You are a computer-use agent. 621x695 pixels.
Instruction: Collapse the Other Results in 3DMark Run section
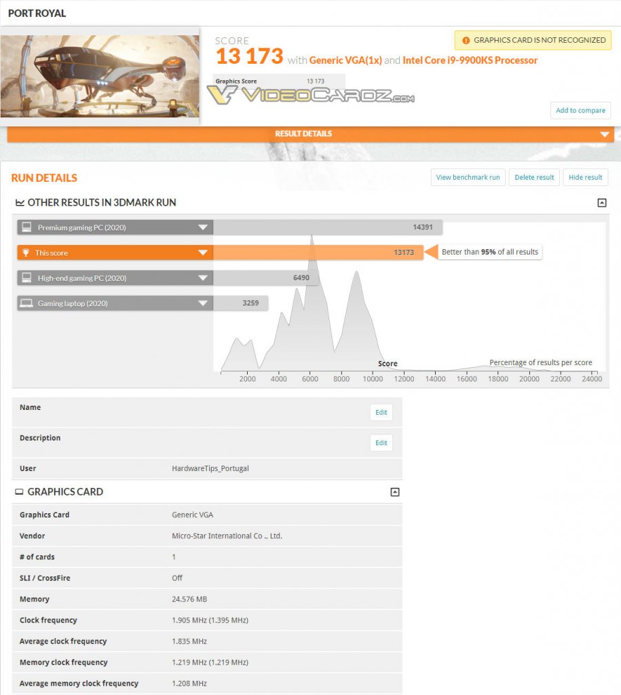[x=601, y=202]
